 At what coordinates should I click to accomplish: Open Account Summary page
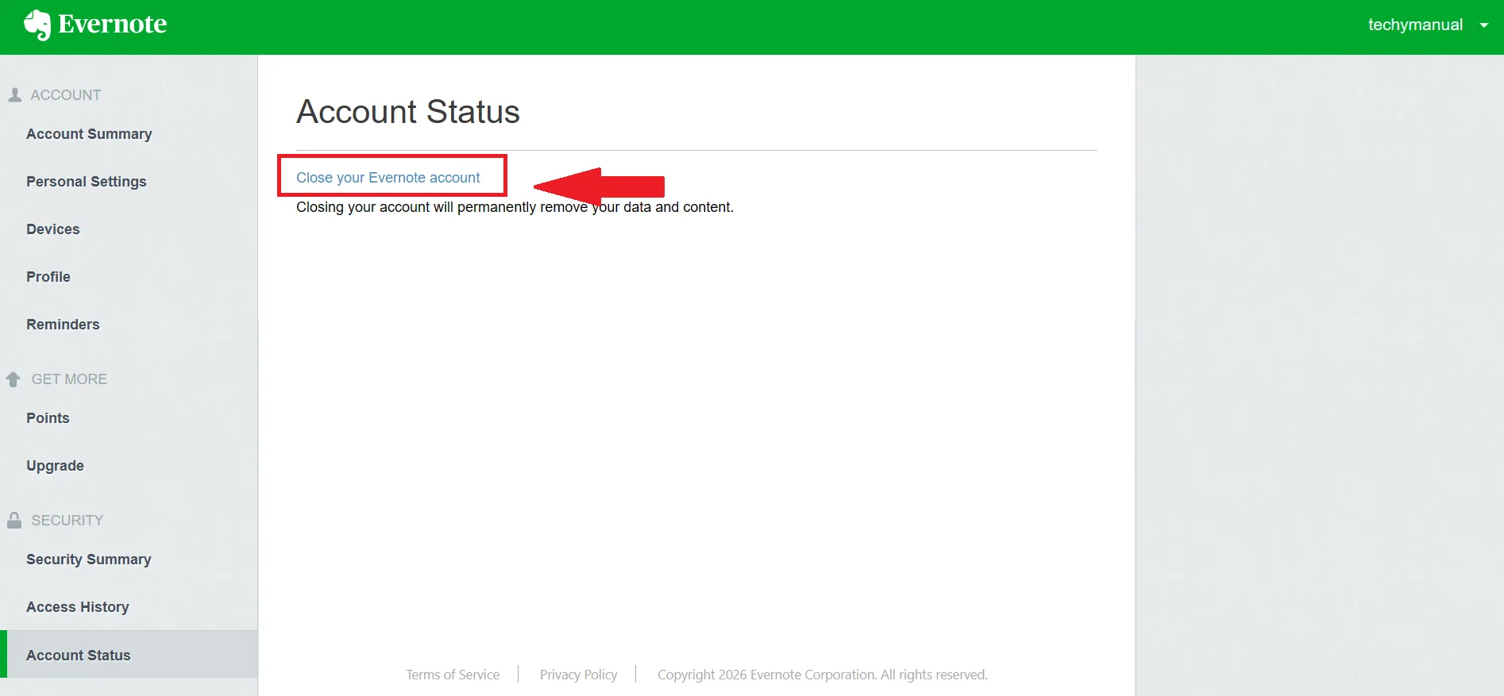coord(89,134)
